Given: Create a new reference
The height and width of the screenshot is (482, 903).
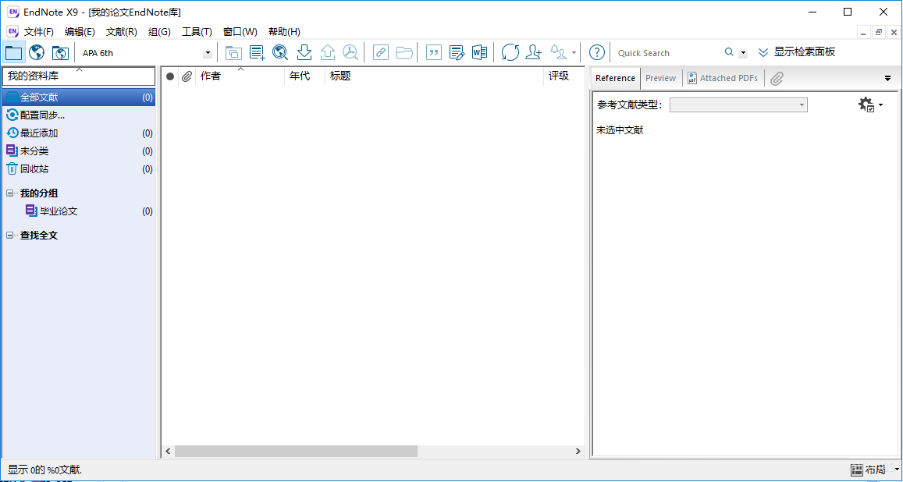Looking at the screenshot, I should point(257,52).
